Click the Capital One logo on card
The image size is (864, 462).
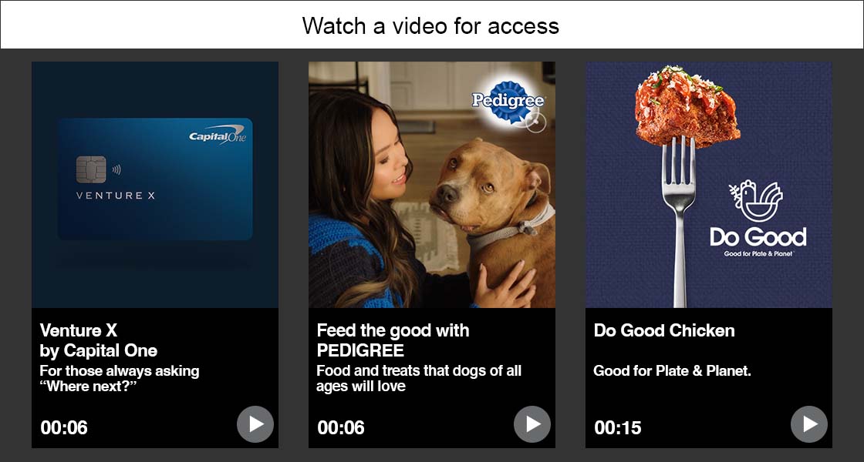(x=218, y=134)
